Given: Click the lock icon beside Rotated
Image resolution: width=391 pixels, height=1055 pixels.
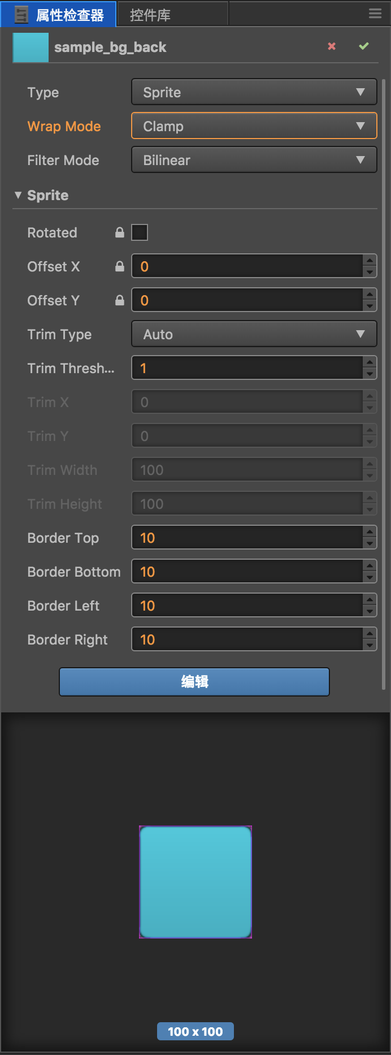Looking at the screenshot, I should click(120, 232).
